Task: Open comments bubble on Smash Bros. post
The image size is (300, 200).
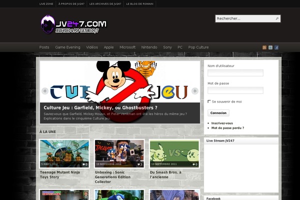Action: tap(195, 164)
